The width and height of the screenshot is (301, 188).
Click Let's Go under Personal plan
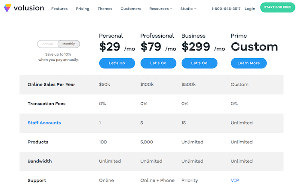pyautogui.click(x=117, y=63)
